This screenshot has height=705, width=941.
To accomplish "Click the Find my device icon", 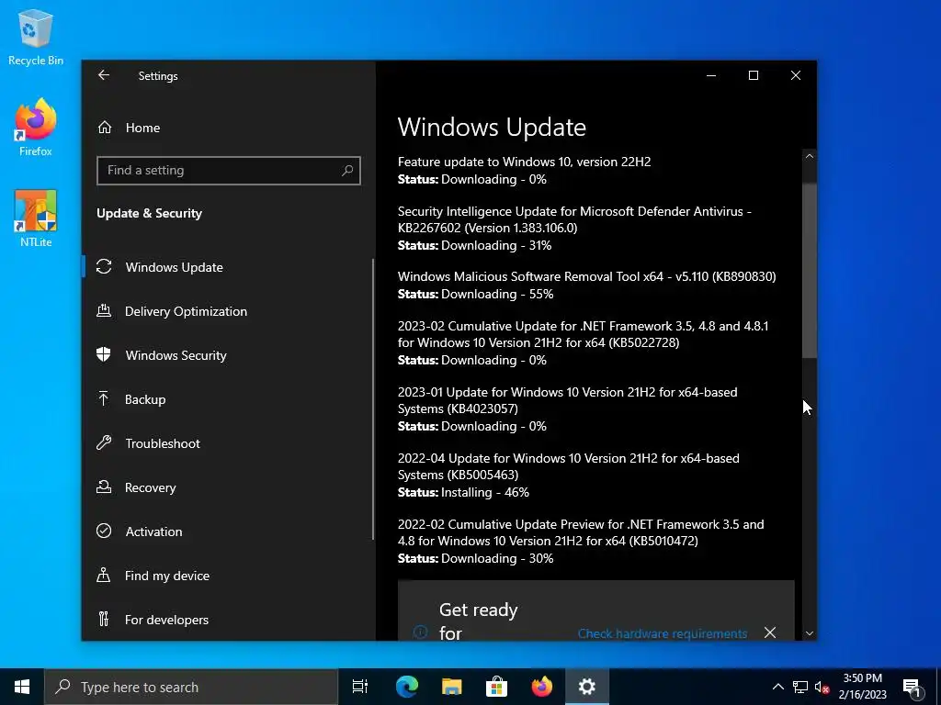I will [x=103, y=575].
